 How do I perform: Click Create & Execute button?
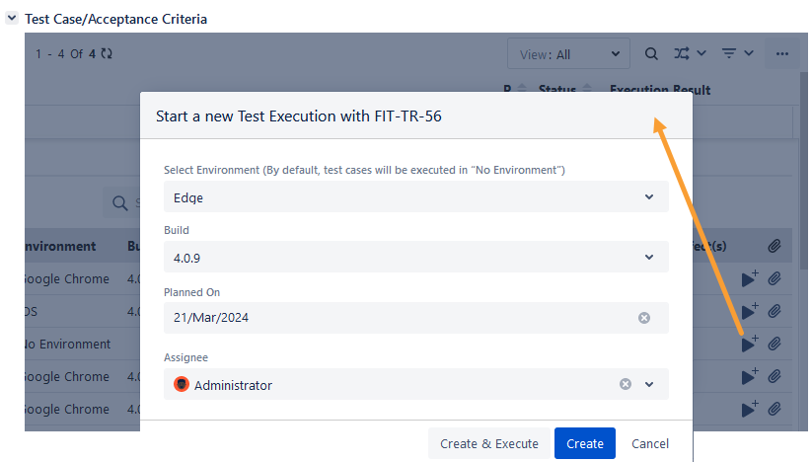click(488, 443)
